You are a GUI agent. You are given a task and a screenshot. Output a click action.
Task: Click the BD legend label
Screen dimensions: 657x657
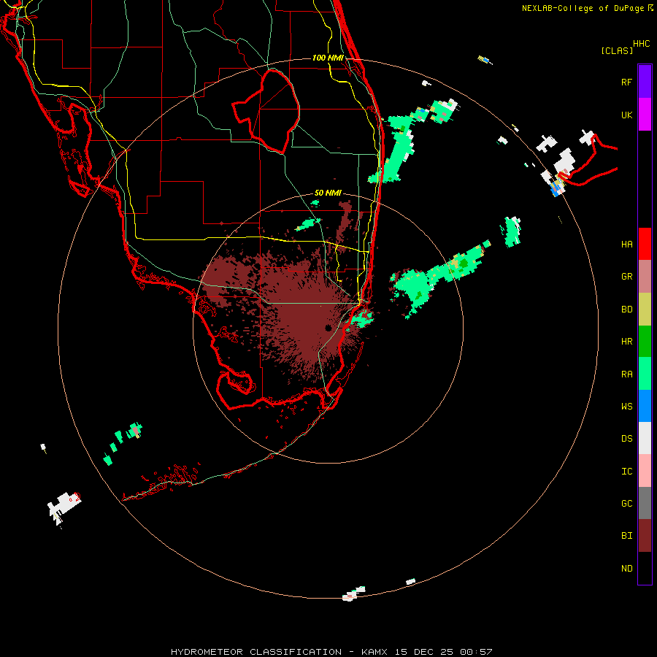pos(626,310)
